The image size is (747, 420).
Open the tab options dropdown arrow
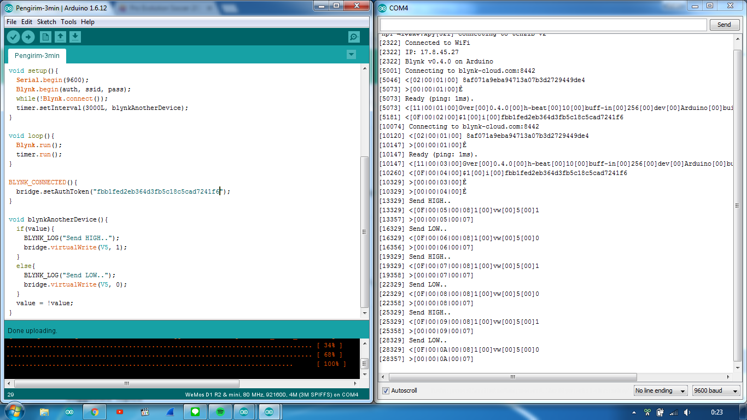click(351, 54)
